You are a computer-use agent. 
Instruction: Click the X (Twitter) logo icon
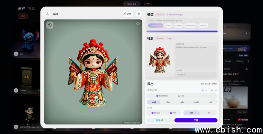(x=246, y=69)
